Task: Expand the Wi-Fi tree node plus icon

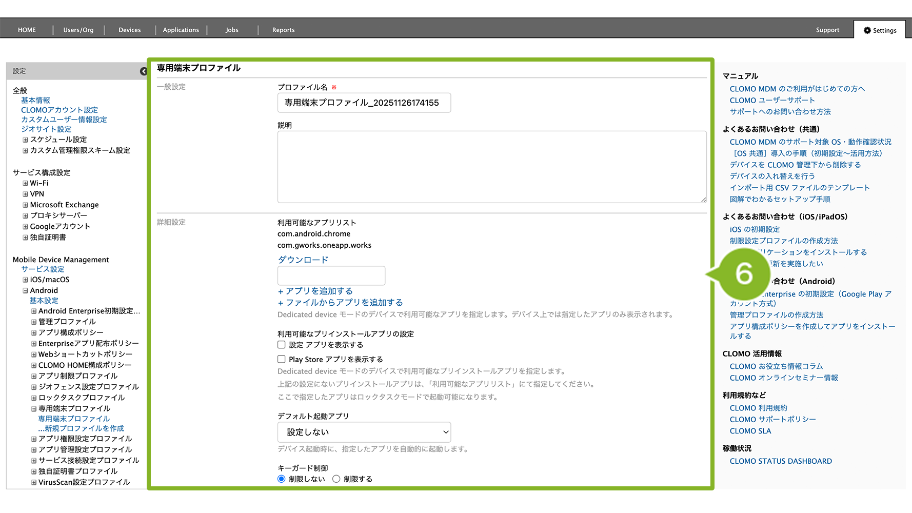Action: point(25,183)
